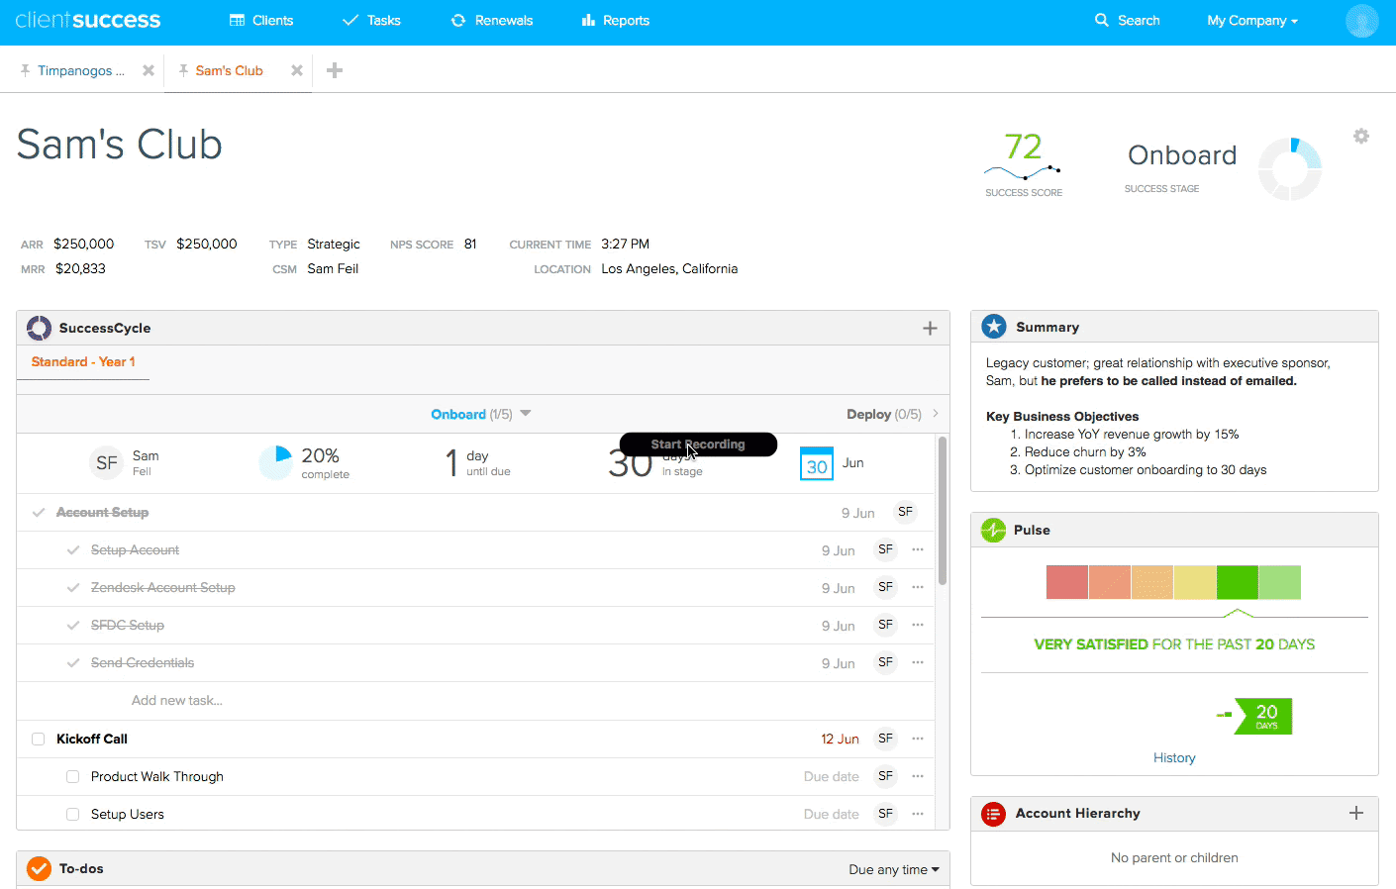Expand the Onboard stage dropdown

pos(525,414)
